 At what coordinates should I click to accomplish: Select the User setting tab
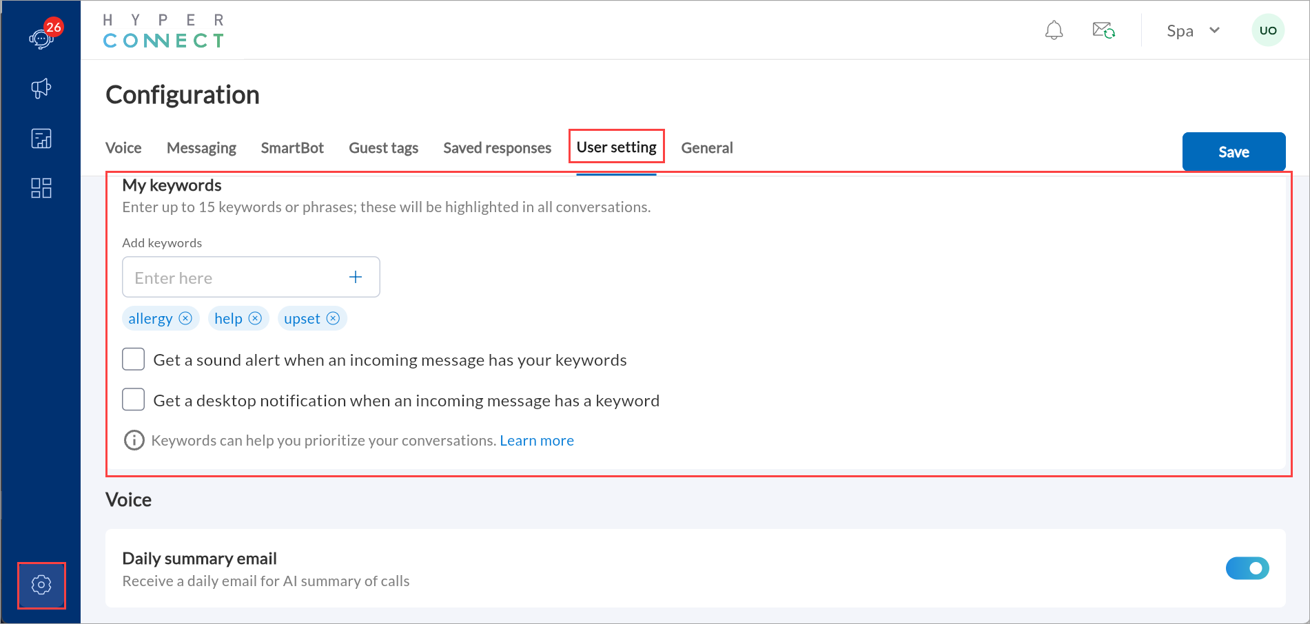point(617,147)
